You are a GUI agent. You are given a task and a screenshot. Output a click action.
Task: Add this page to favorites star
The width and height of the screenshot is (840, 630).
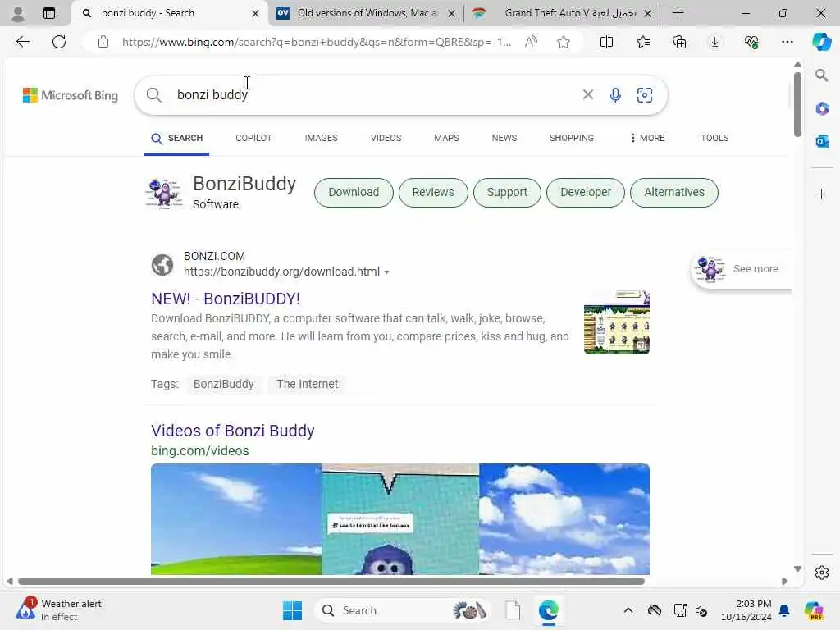pyautogui.click(x=563, y=42)
